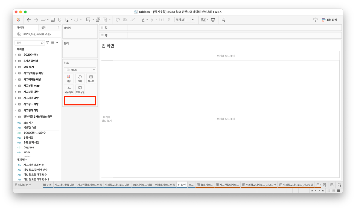Open data pane view options dropdown arrow

coord(57,43)
